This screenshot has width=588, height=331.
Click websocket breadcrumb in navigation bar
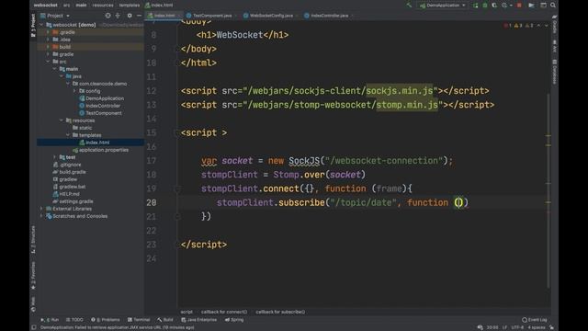pos(45,6)
